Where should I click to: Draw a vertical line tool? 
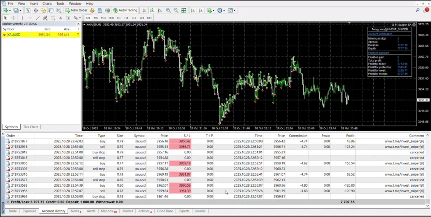(22, 18)
